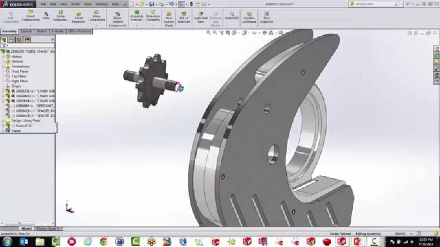Open the Edit Appearance icon in view toolbar
Image resolution: width=440 pixels, height=247 pixels.
click(x=264, y=33)
